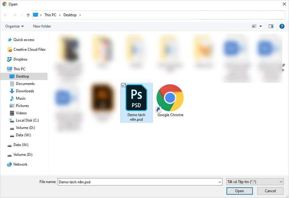The image size is (289, 198).
Task: Click the Cancel button
Action: click(270, 191)
